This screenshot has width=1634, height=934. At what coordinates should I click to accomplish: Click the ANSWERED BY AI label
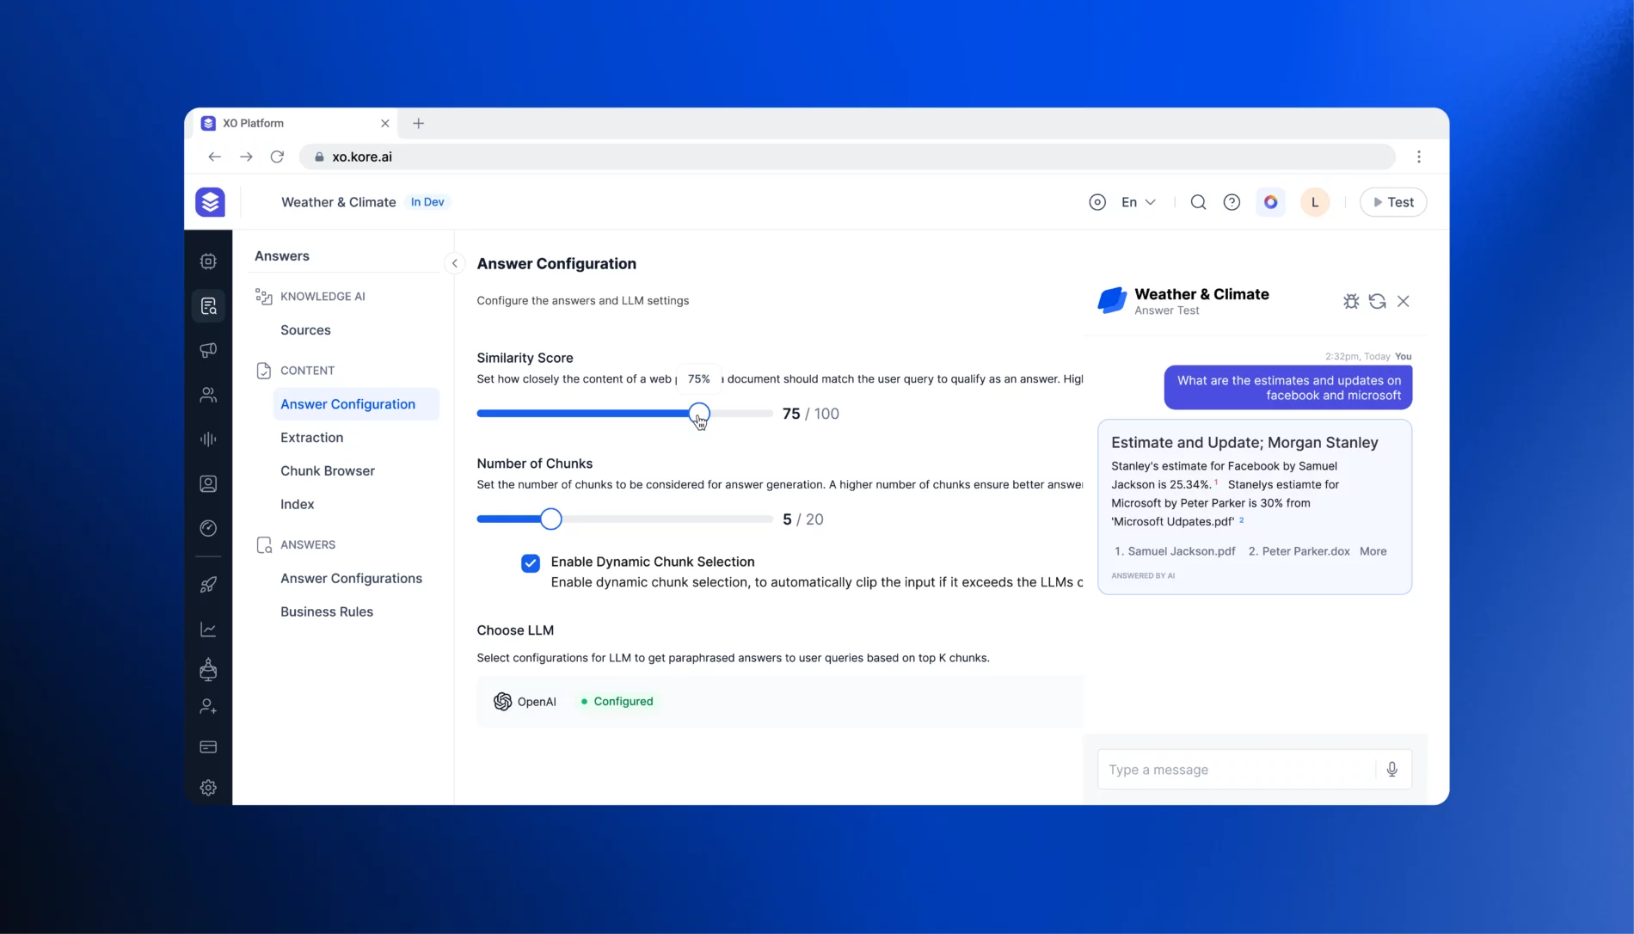[1143, 576]
